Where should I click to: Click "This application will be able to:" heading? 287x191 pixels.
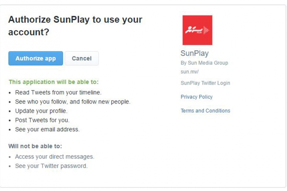pyautogui.click(x=53, y=82)
